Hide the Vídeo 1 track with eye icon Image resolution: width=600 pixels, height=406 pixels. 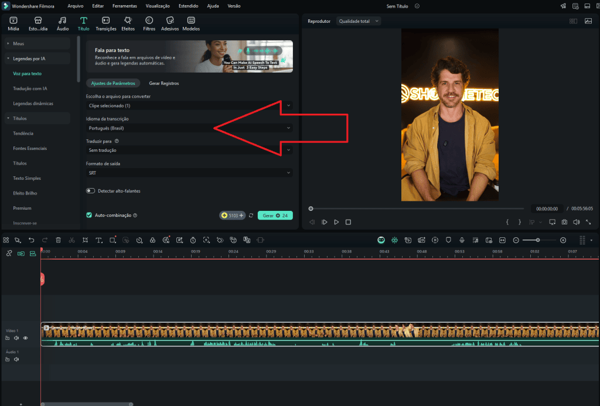click(x=25, y=338)
